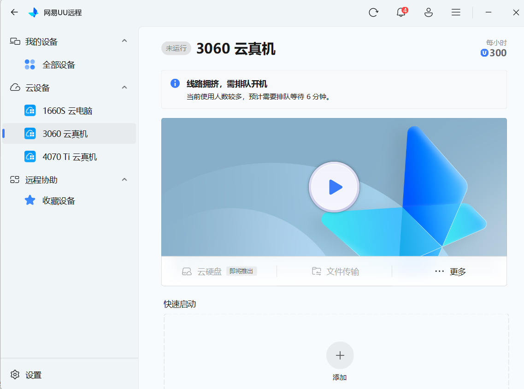
Task: Click the 快速启动 section heading
Action: tap(179, 304)
